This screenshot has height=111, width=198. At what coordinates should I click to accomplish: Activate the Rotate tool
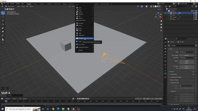(3, 24)
